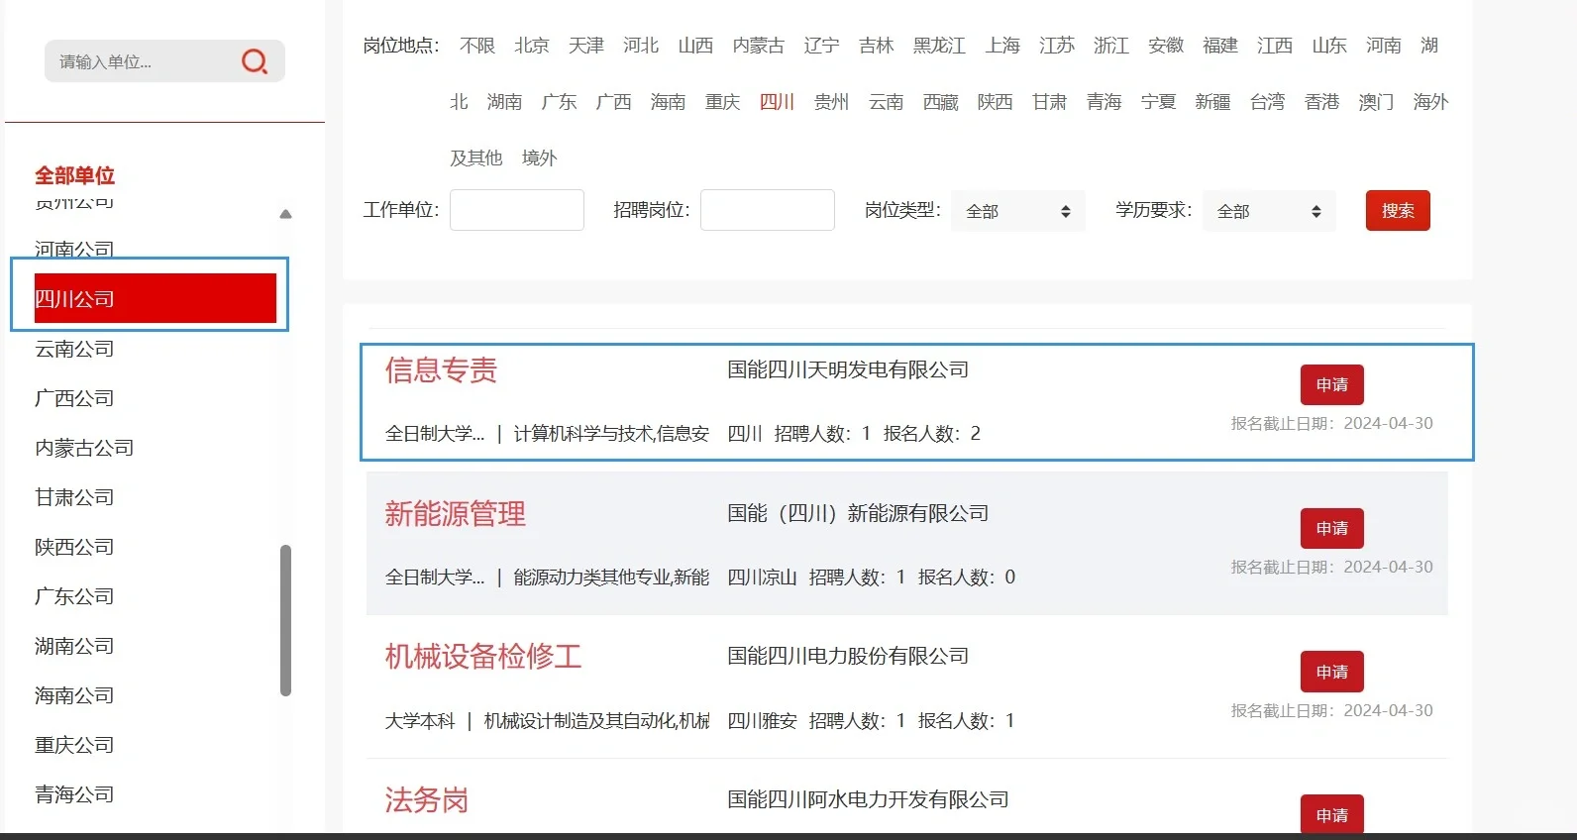Choose 境外 location filter
This screenshot has height=840, width=1577.
tap(540, 158)
